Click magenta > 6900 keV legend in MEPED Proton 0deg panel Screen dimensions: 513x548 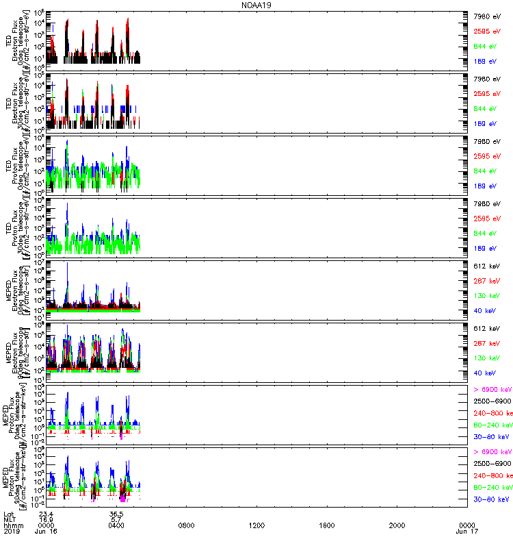(492, 390)
